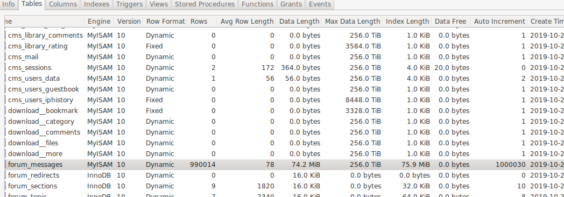Switch to the Columns tab
Screen dimensions: 564x197
62,5
